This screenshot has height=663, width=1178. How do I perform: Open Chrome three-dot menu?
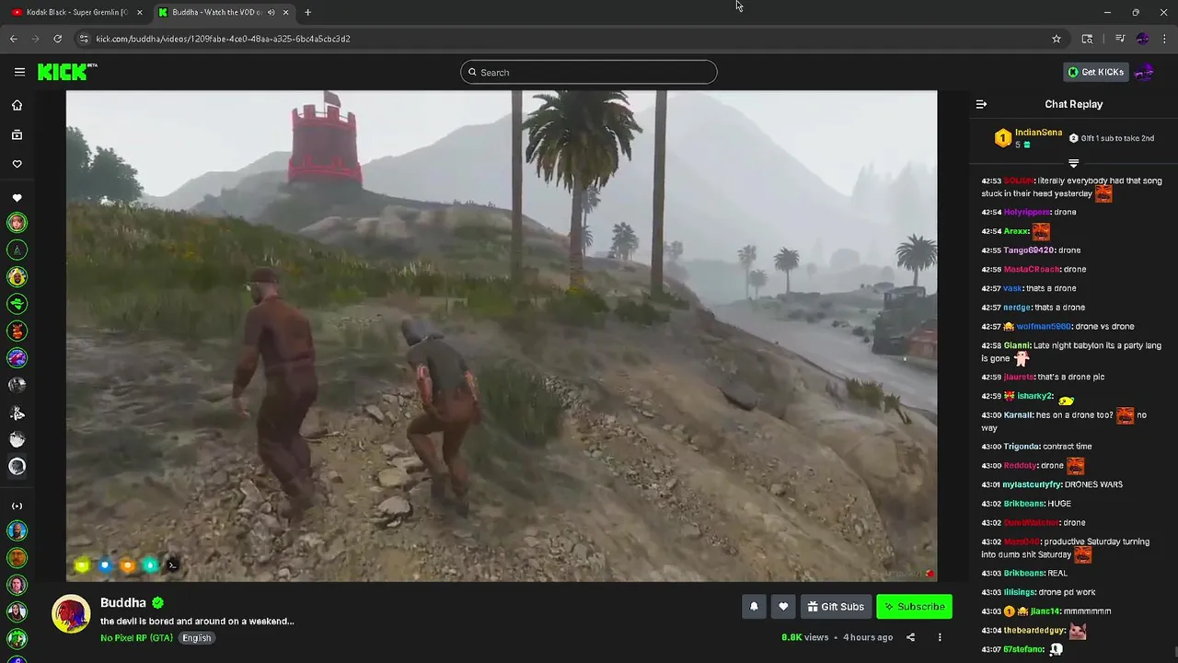click(1165, 39)
